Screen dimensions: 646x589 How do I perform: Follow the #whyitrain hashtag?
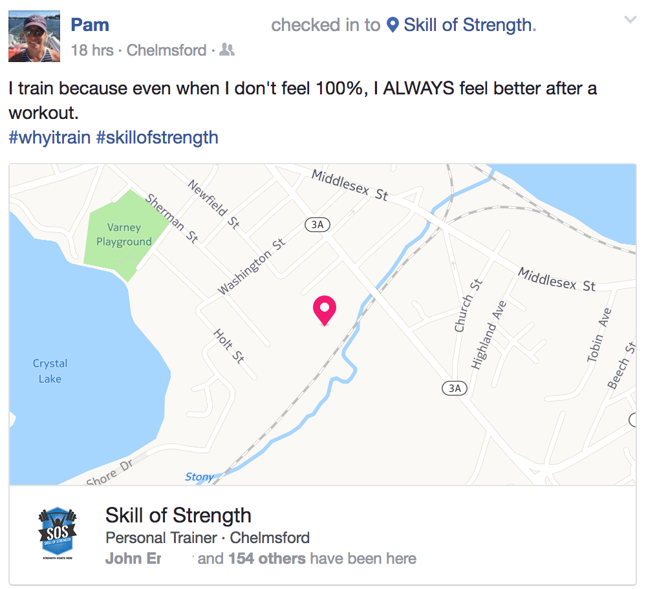(x=49, y=137)
